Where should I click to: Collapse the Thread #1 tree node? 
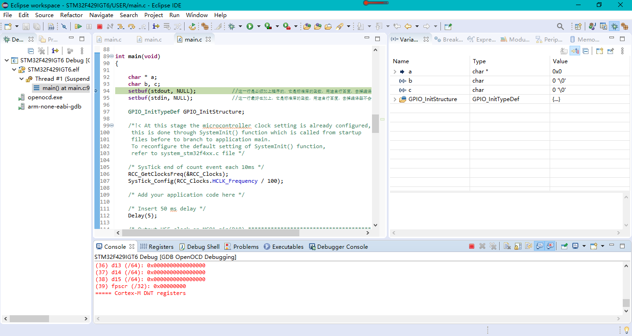coord(21,79)
